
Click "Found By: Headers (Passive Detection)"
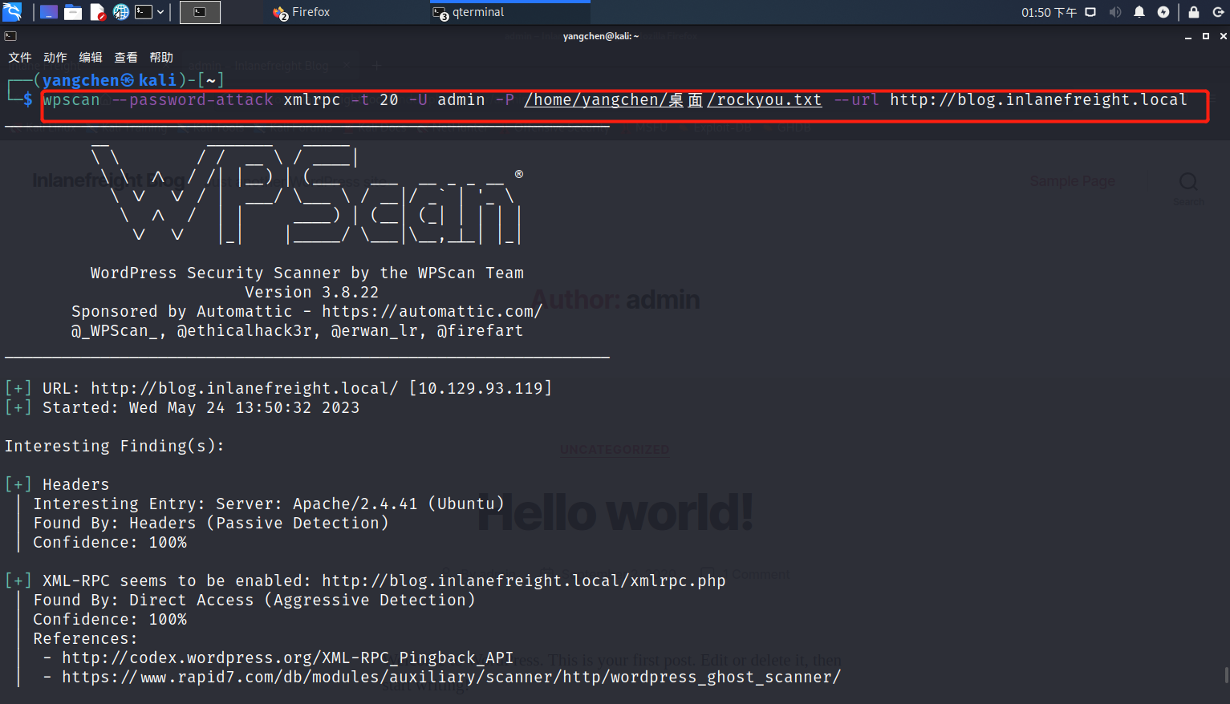[211, 524]
